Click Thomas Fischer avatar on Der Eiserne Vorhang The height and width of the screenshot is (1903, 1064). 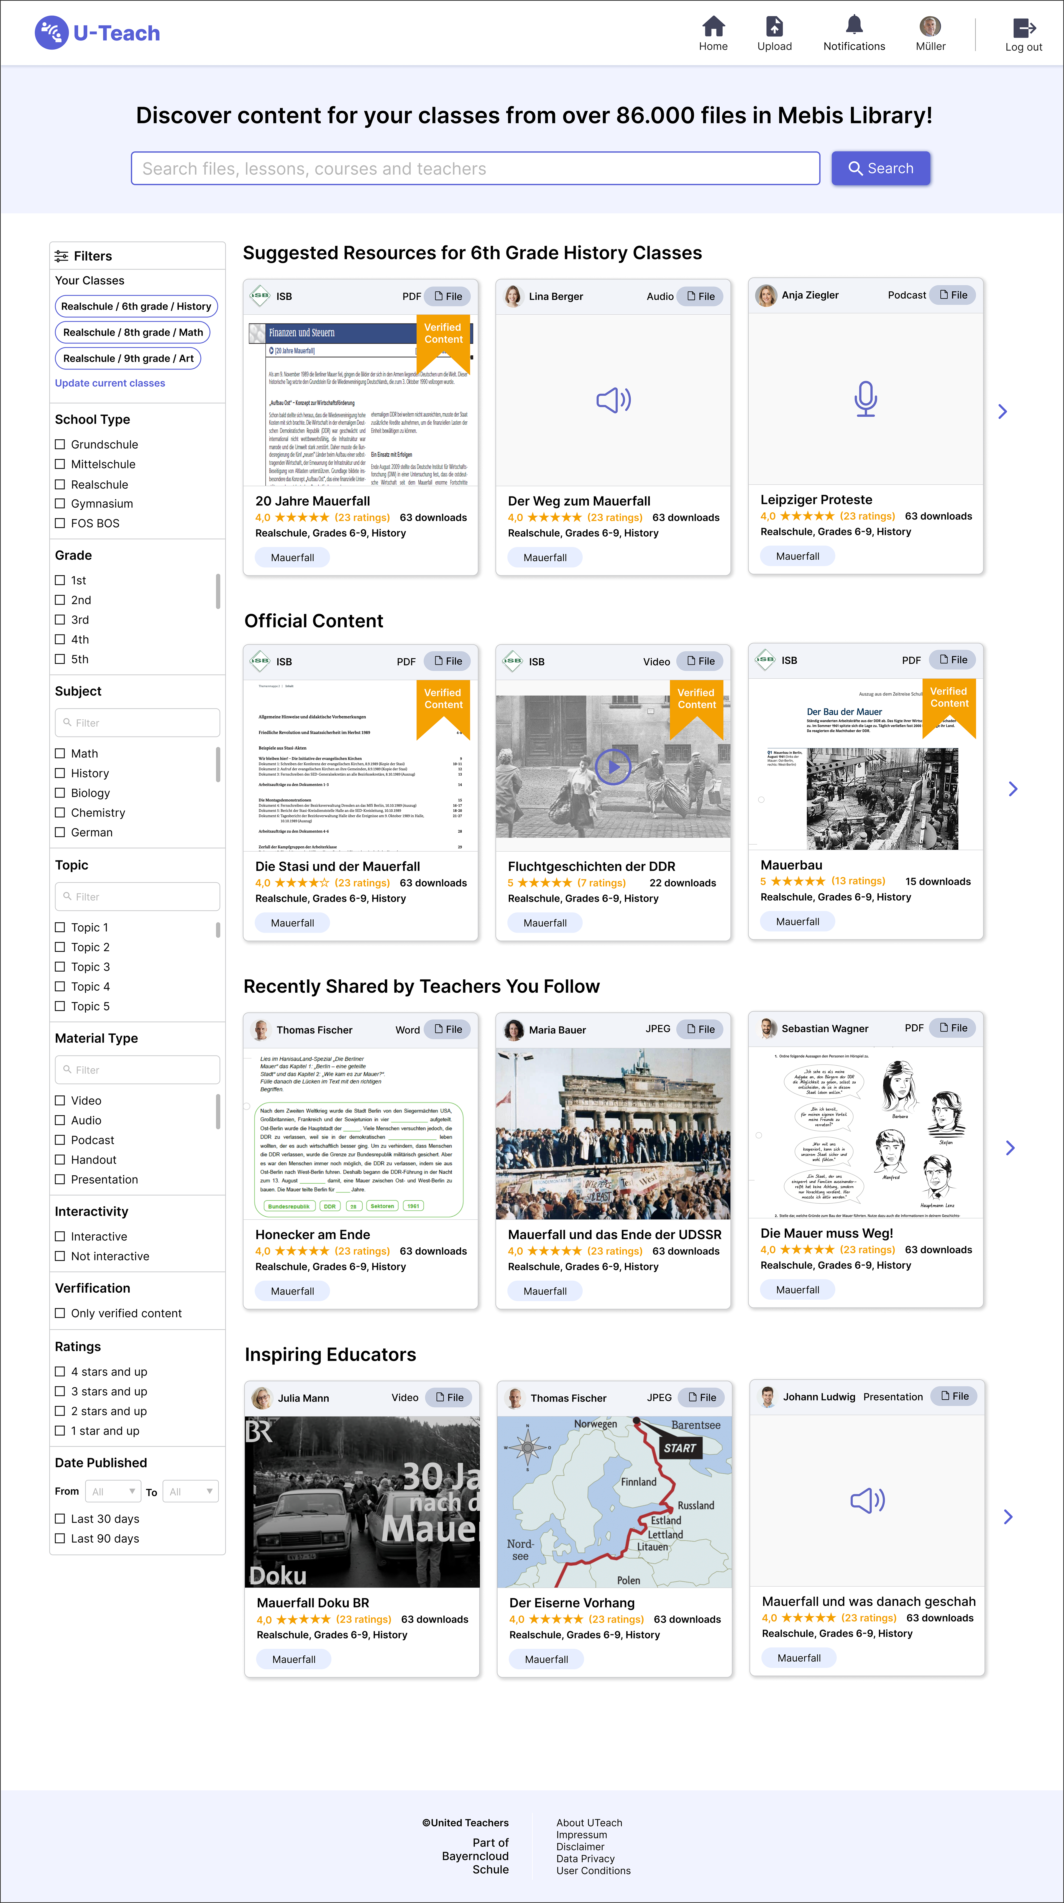515,1398
